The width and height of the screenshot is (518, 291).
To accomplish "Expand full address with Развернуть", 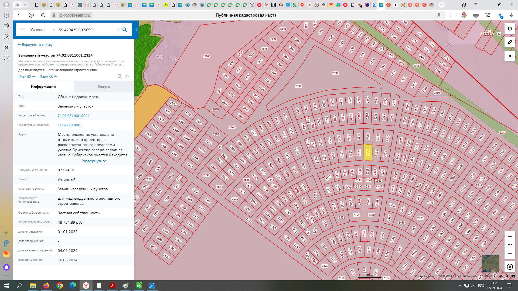I will click(x=93, y=161).
